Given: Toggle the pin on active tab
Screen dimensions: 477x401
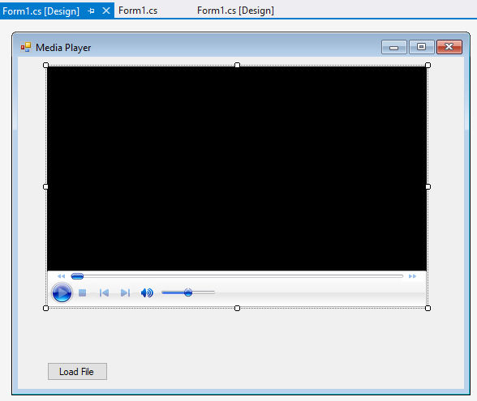Looking at the screenshot, I should pyautogui.click(x=91, y=11).
